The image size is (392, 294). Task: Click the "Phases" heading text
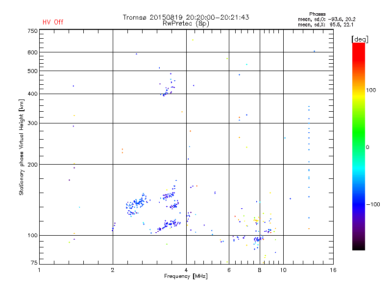tap(317, 14)
